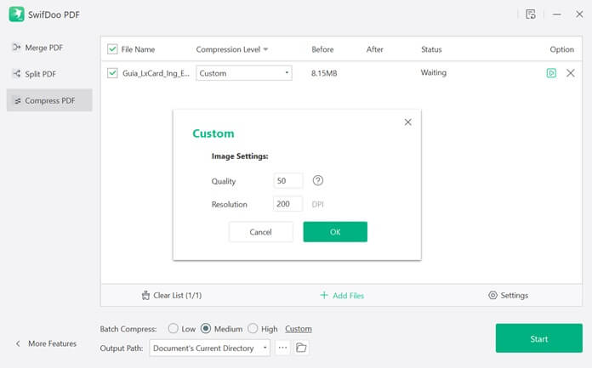The width and height of the screenshot is (592, 368).
Task: Start compressing the Guia_LxCard file via its play icon
Action: pyautogui.click(x=551, y=73)
